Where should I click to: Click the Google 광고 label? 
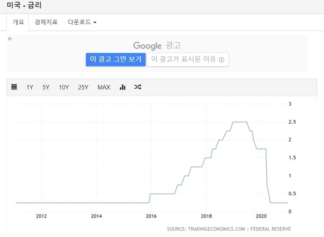[157, 46]
